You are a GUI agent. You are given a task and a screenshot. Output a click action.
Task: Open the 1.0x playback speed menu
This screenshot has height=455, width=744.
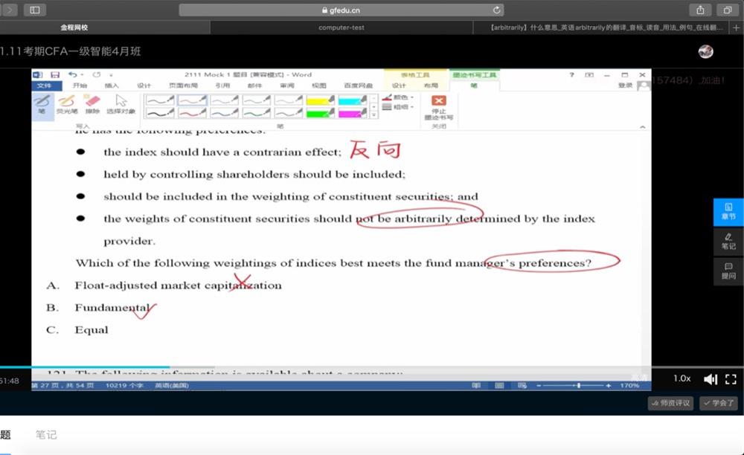tap(682, 378)
